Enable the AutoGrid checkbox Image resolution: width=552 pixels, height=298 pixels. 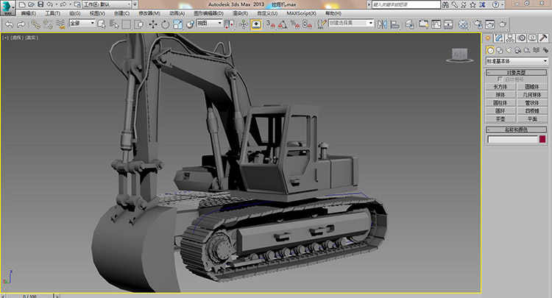pos(500,79)
